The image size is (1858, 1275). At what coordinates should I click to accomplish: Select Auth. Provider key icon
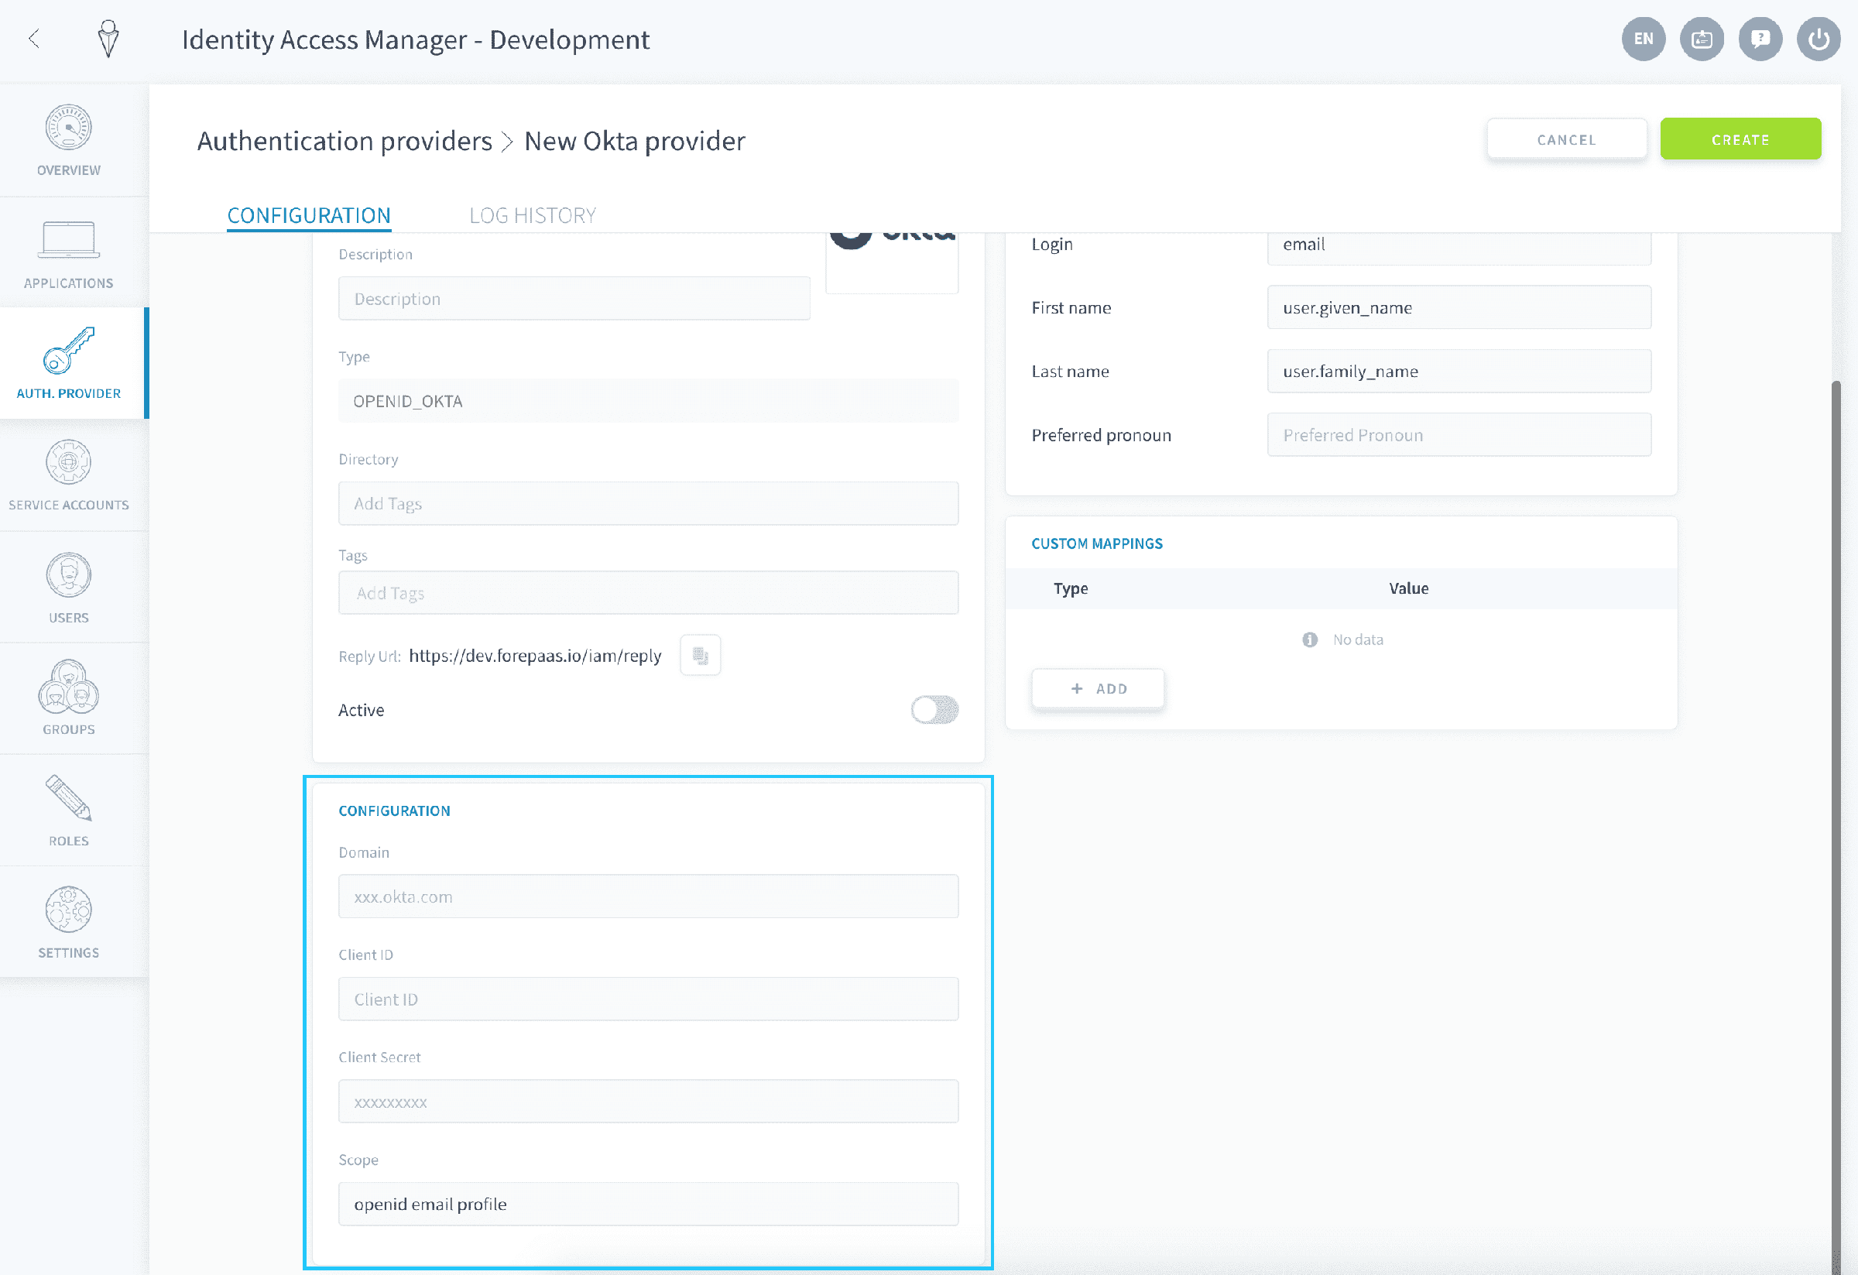pyautogui.click(x=69, y=350)
